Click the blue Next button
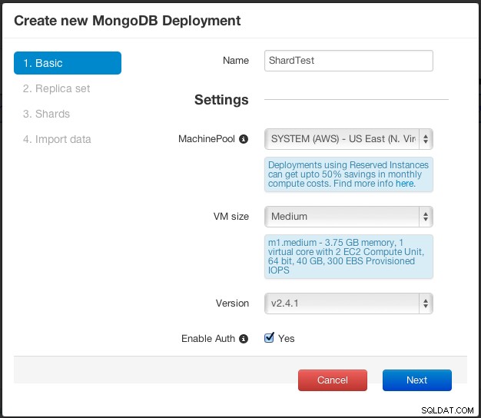Viewport: 481px width, 418px height. [x=417, y=380]
